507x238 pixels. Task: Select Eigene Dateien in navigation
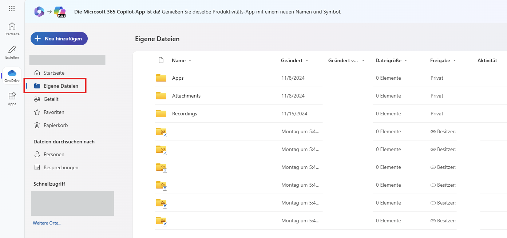pos(60,86)
